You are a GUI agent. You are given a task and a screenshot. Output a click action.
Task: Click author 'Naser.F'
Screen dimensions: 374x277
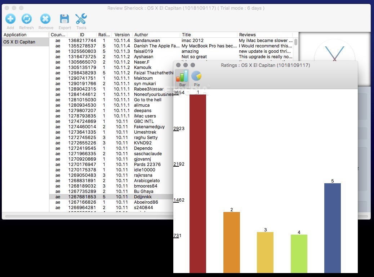tap(142, 62)
